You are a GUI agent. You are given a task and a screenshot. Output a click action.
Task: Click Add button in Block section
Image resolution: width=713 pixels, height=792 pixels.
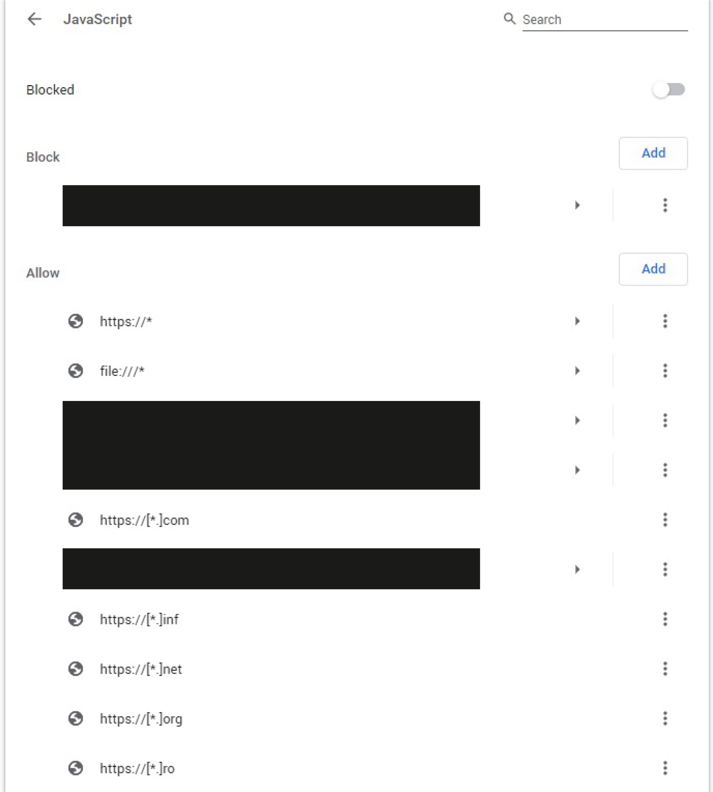point(653,153)
